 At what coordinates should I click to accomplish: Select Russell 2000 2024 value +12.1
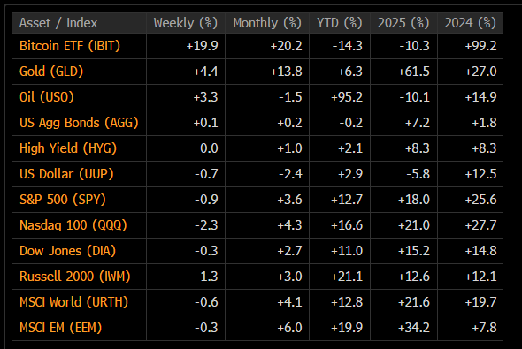[x=480, y=277]
